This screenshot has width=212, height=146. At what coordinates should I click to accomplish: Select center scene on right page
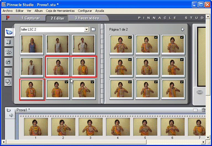pyautogui.click(x=147, y=67)
